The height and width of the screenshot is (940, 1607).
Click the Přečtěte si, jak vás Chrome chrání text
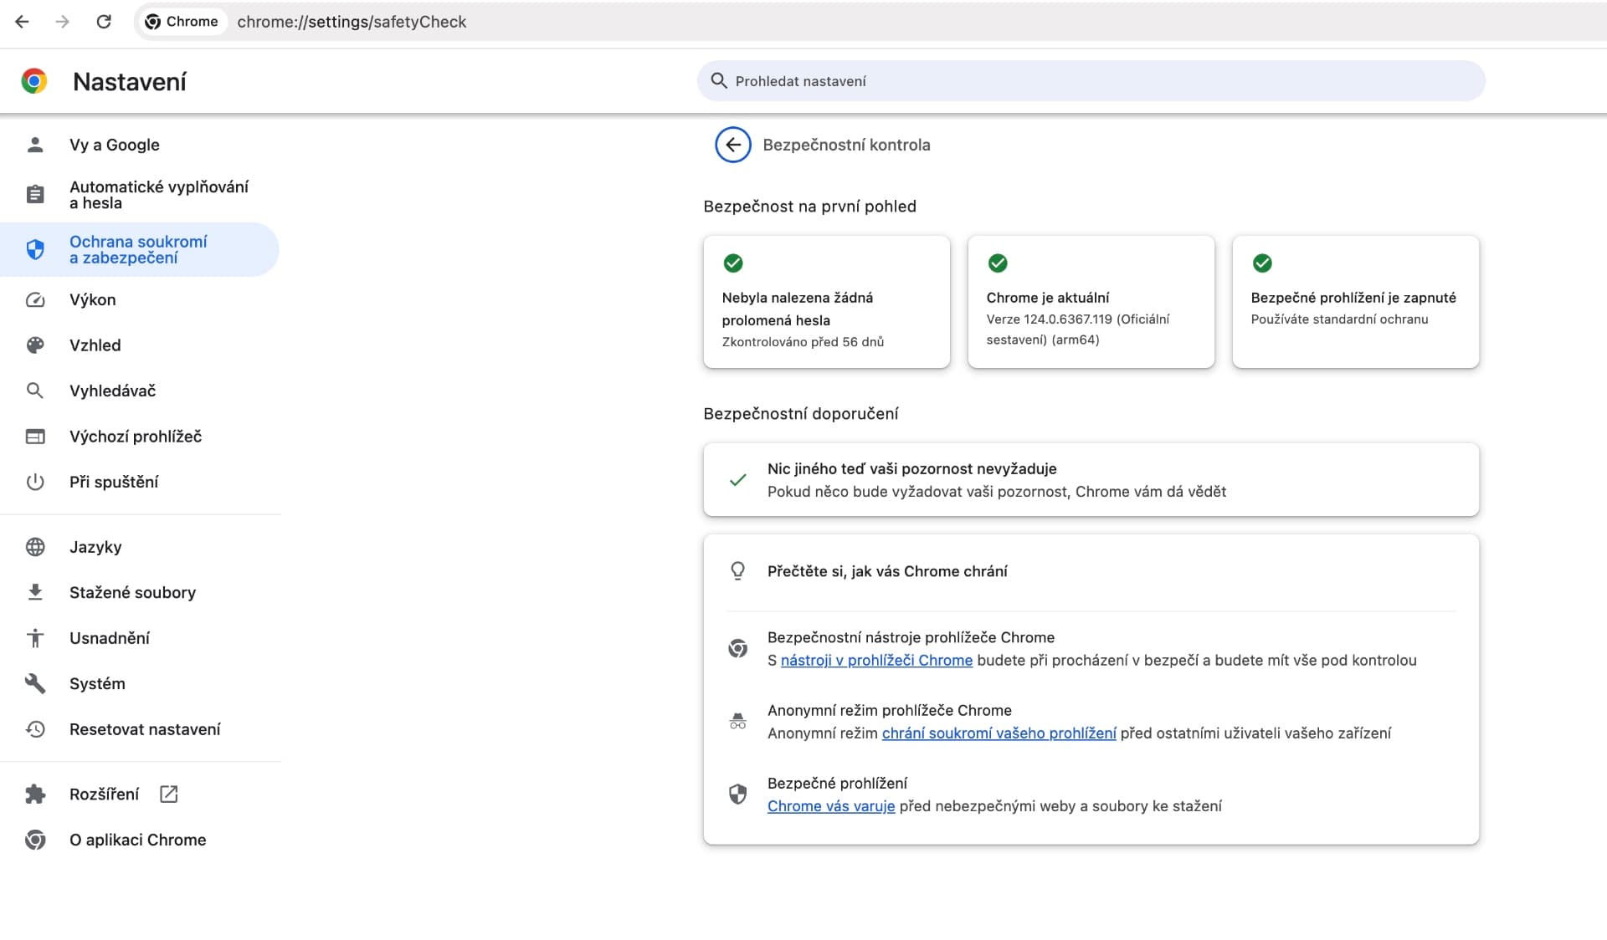[x=887, y=571]
